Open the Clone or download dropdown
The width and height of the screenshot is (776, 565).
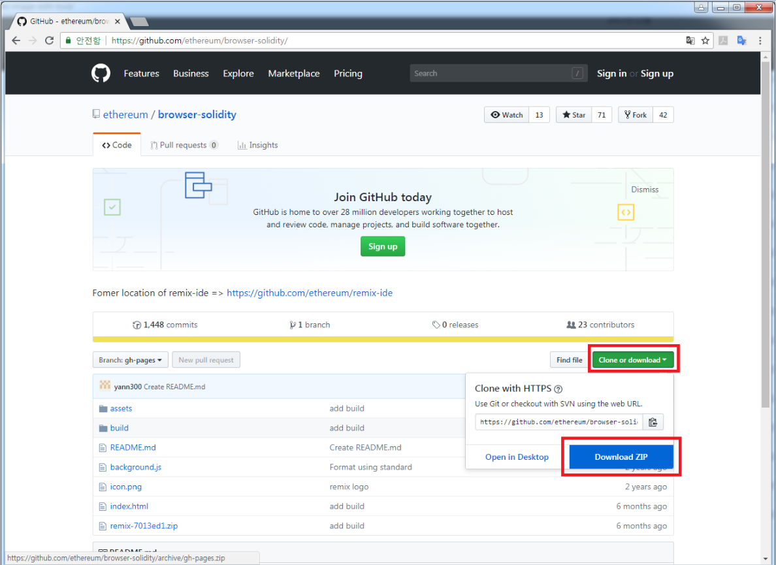point(632,359)
